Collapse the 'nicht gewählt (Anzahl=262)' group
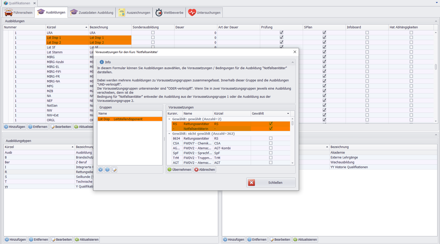 pos(169,134)
